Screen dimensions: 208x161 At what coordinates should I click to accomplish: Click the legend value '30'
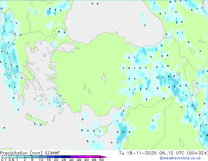coord(71,160)
